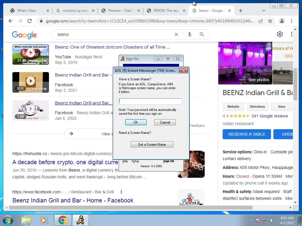Click RESERVE A TABLE button
Screen dimensions: 302x226
[247, 134]
